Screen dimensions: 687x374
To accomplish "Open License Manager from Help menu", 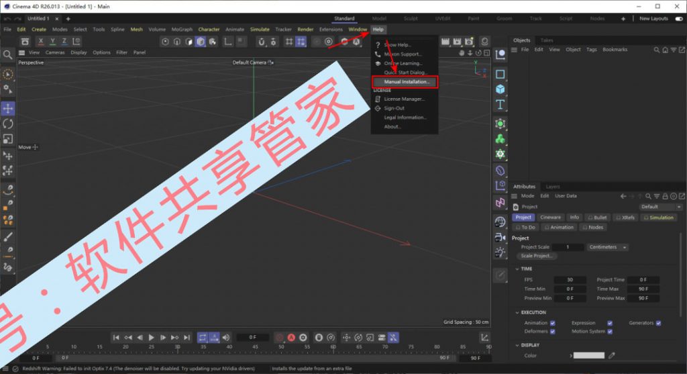I will click(x=405, y=99).
